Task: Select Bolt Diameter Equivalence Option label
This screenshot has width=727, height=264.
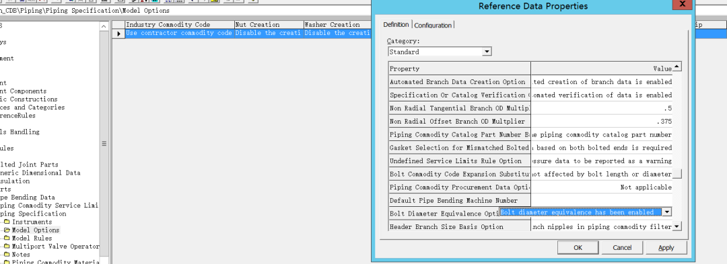Action: click(444, 214)
